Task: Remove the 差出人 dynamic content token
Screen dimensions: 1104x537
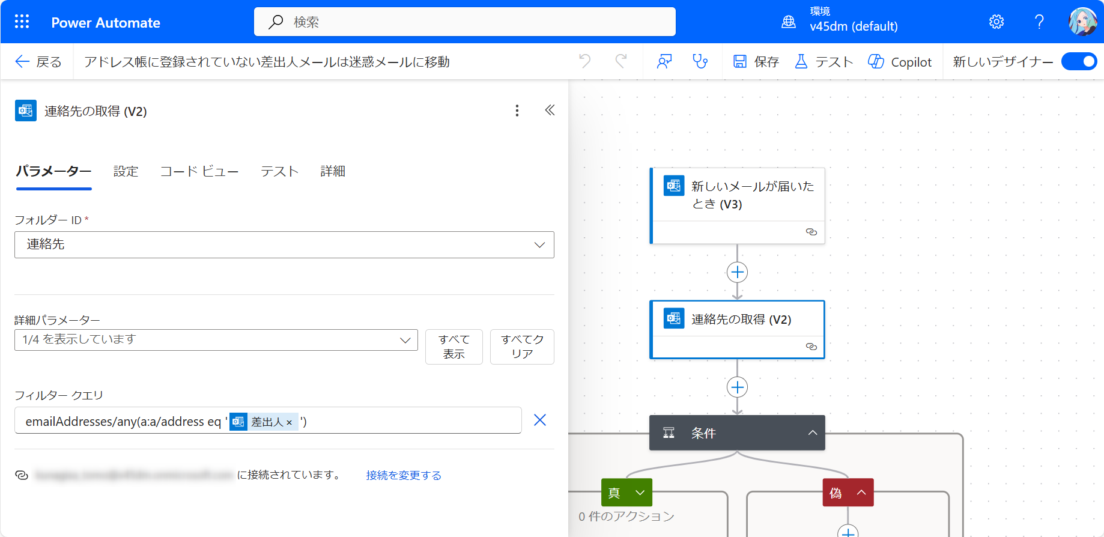Action: [x=289, y=422]
